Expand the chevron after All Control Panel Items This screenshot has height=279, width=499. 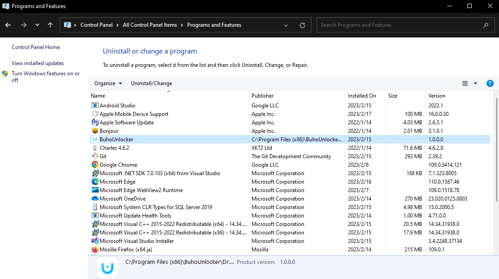click(x=182, y=25)
